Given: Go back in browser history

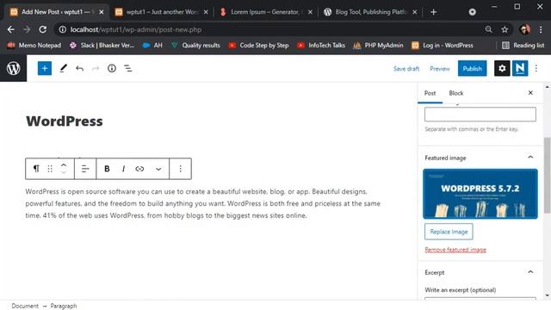Looking at the screenshot, I should (x=11, y=29).
